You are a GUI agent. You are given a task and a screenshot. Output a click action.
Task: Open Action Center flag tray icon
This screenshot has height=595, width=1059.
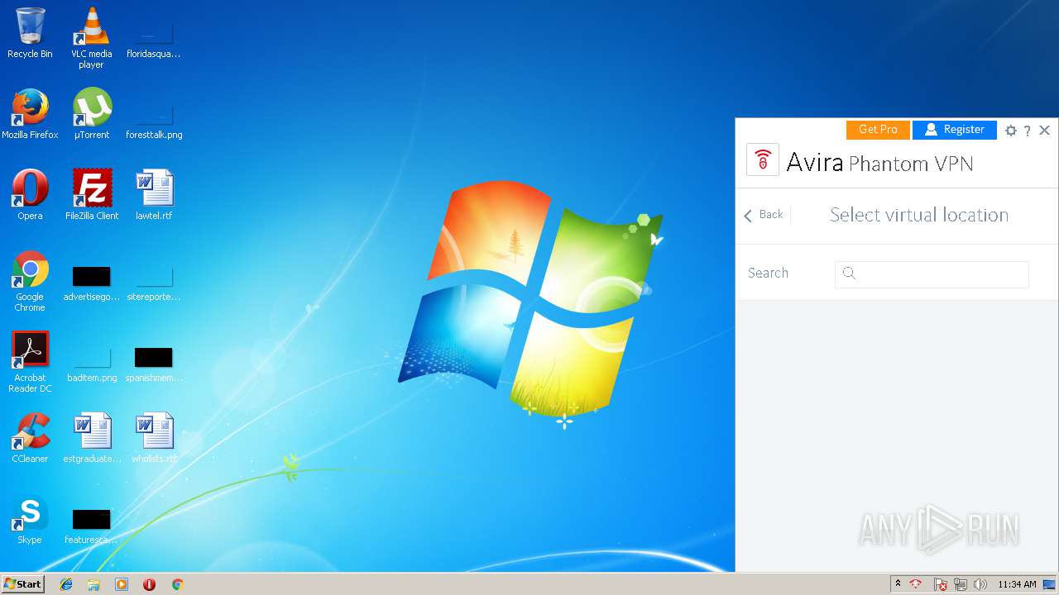point(941,584)
